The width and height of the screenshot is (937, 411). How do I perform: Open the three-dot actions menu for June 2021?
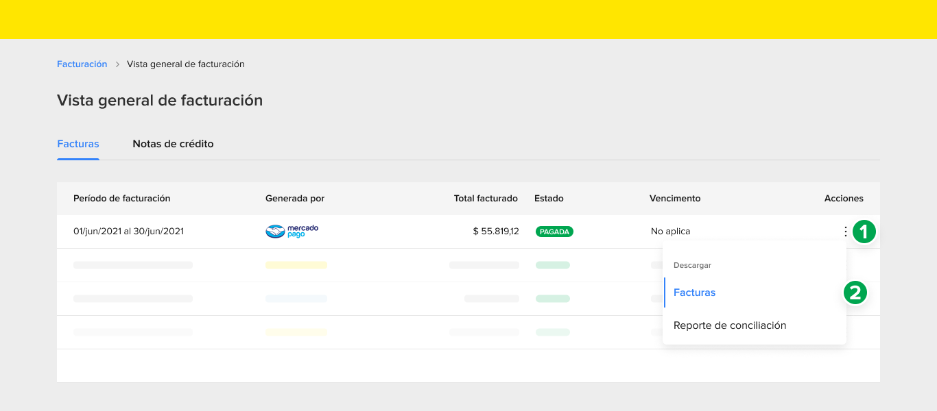click(845, 232)
